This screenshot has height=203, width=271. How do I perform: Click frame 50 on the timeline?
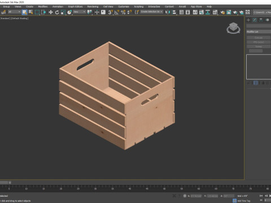pyautogui.click(x=164, y=188)
